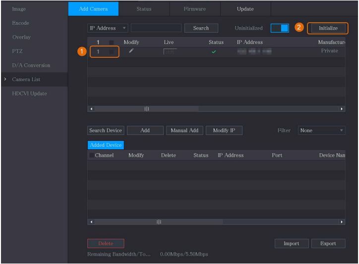
Task: Select the Added Device tab
Action: 106,145
